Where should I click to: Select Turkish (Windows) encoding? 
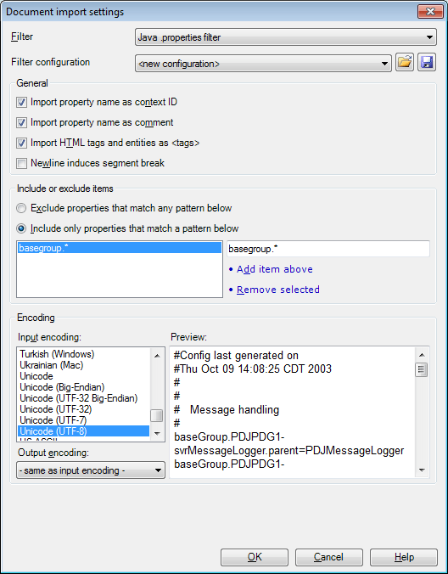[x=83, y=354]
